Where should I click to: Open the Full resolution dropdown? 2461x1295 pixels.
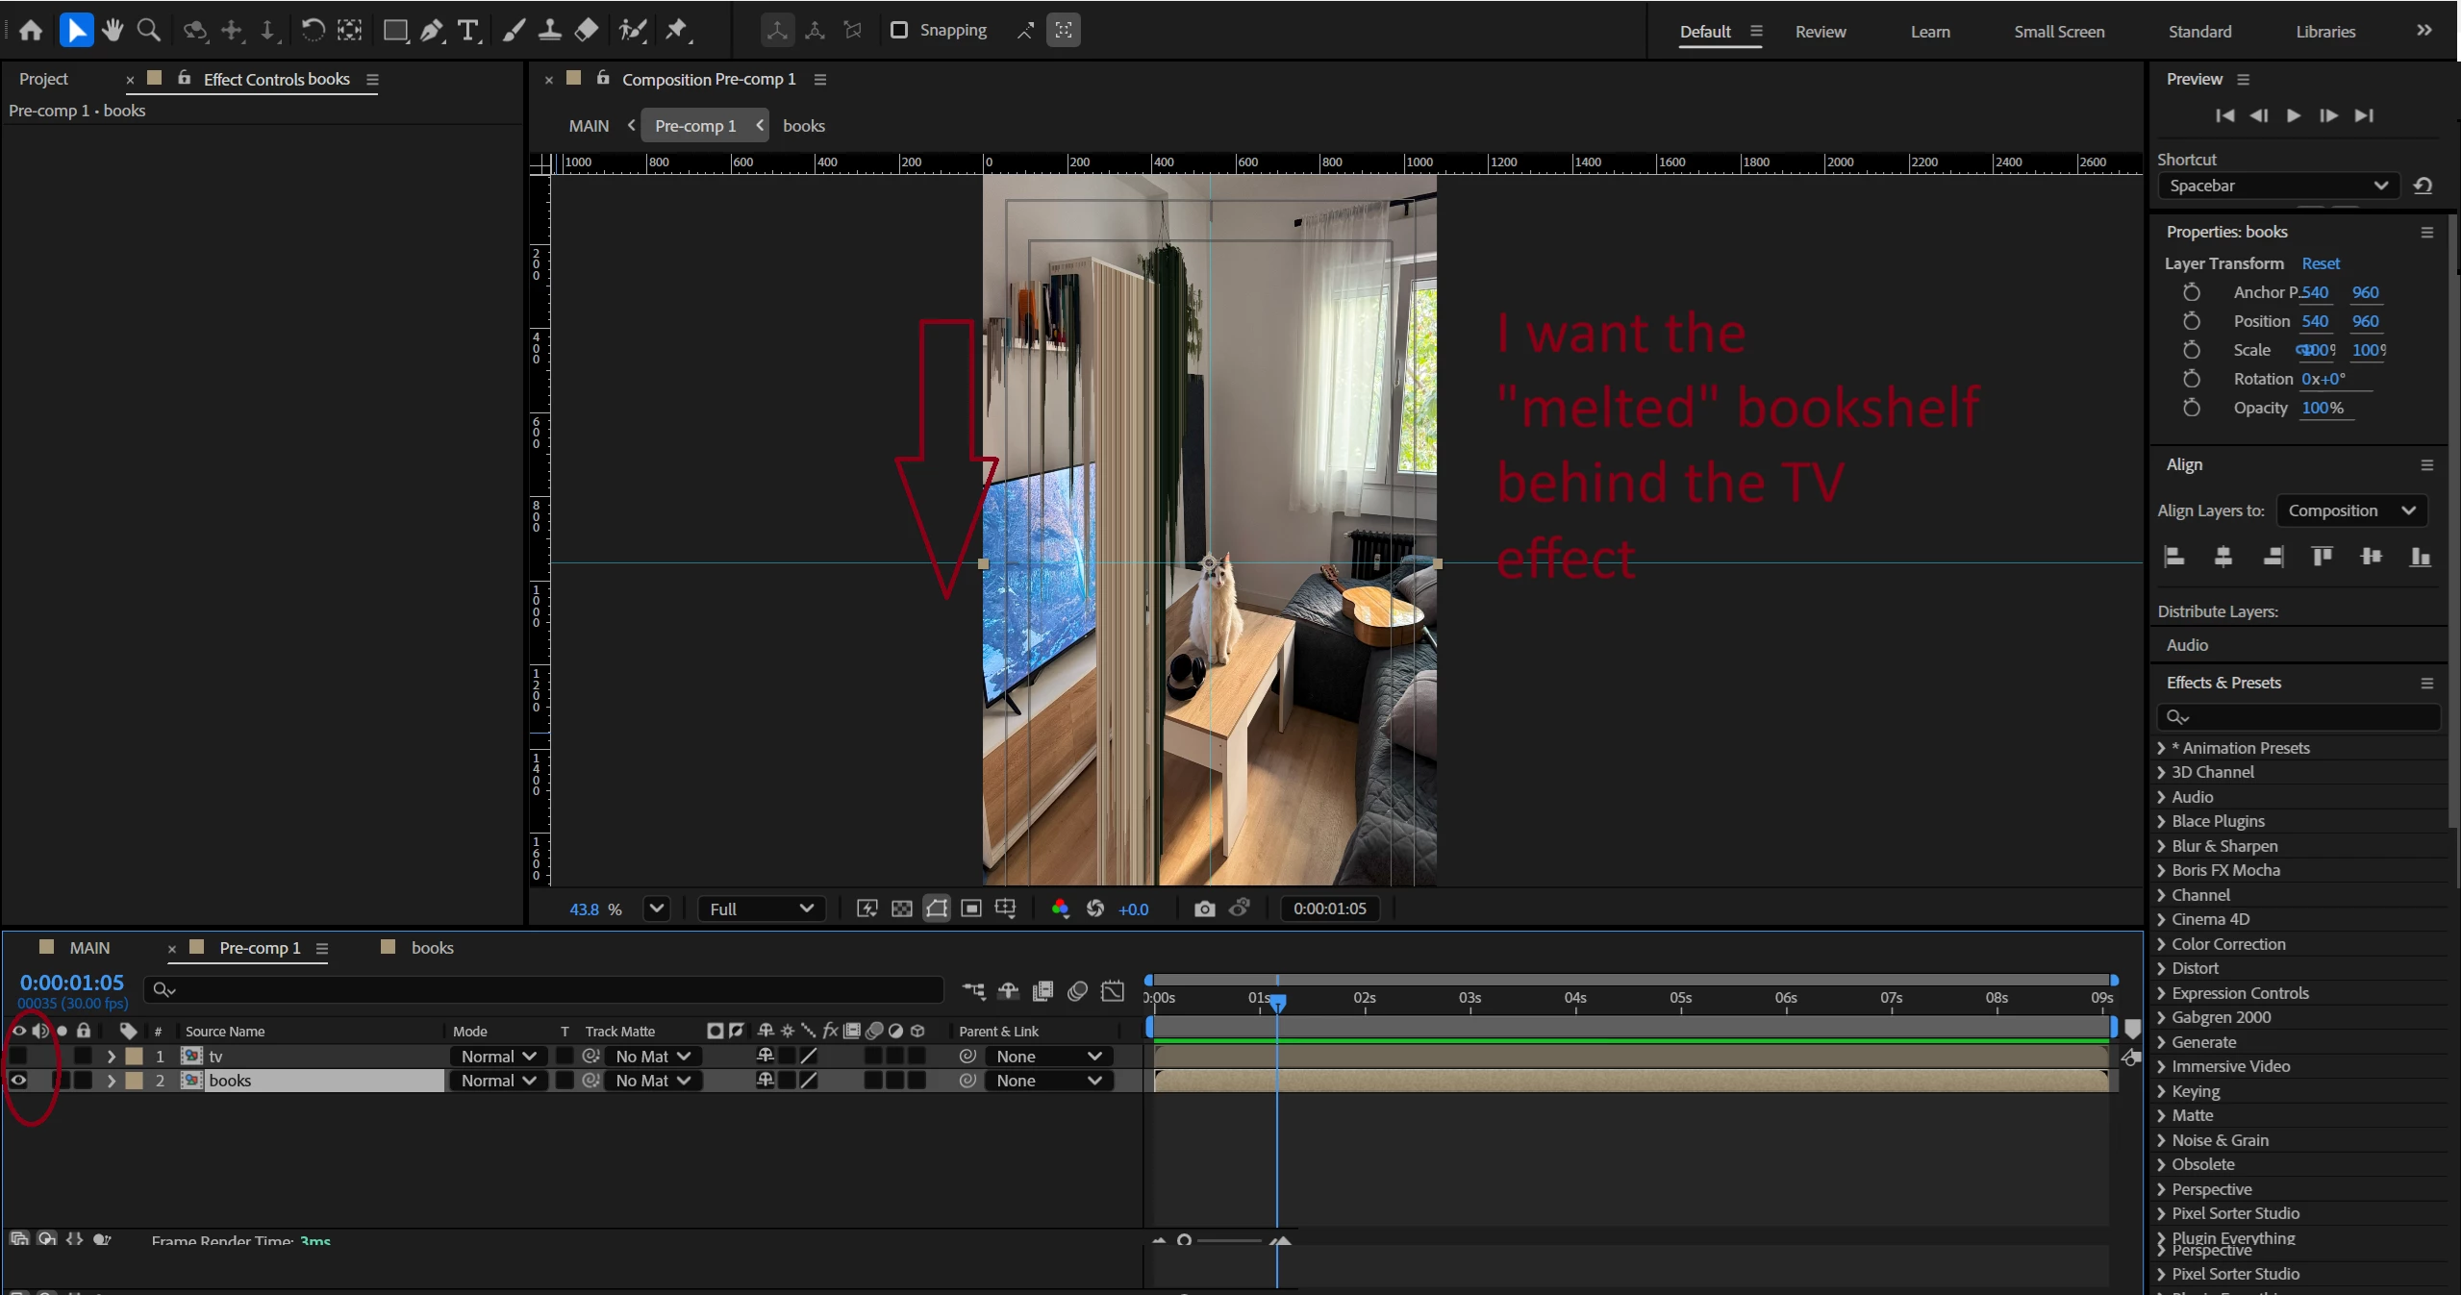(x=761, y=909)
